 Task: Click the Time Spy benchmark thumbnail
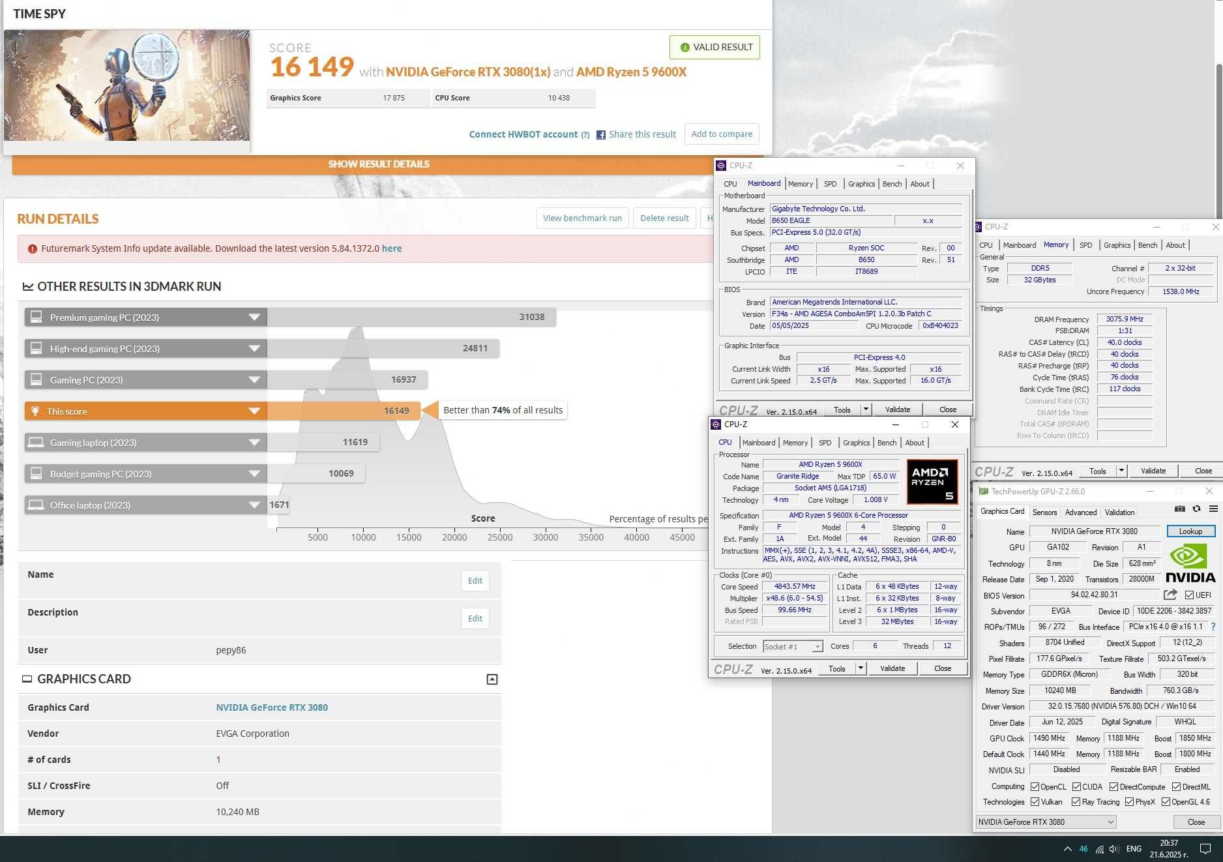tap(126, 85)
